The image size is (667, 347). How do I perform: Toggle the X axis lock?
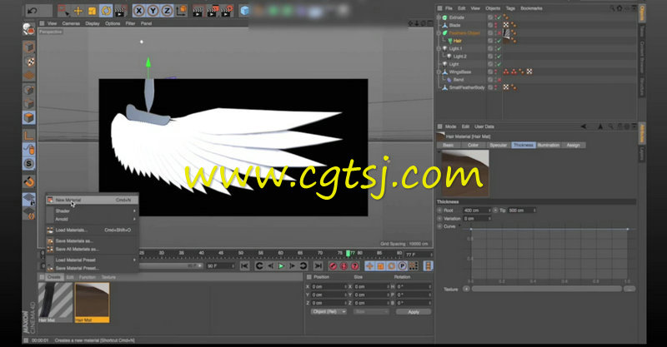(x=138, y=11)
